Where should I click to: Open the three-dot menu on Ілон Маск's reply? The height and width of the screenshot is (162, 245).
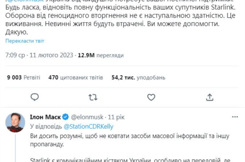[235, 117]
